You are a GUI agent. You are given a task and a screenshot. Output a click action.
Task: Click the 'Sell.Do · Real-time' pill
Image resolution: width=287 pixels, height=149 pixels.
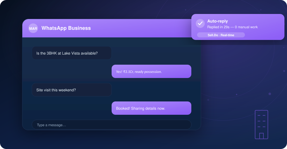[221, 35]
